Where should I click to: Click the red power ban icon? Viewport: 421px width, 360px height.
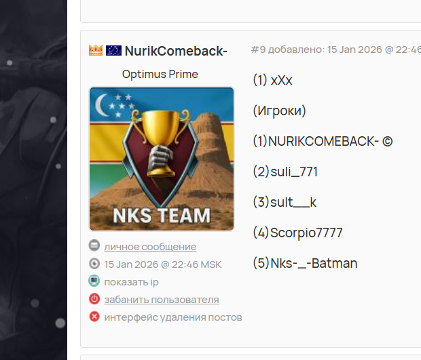(94, 299)
